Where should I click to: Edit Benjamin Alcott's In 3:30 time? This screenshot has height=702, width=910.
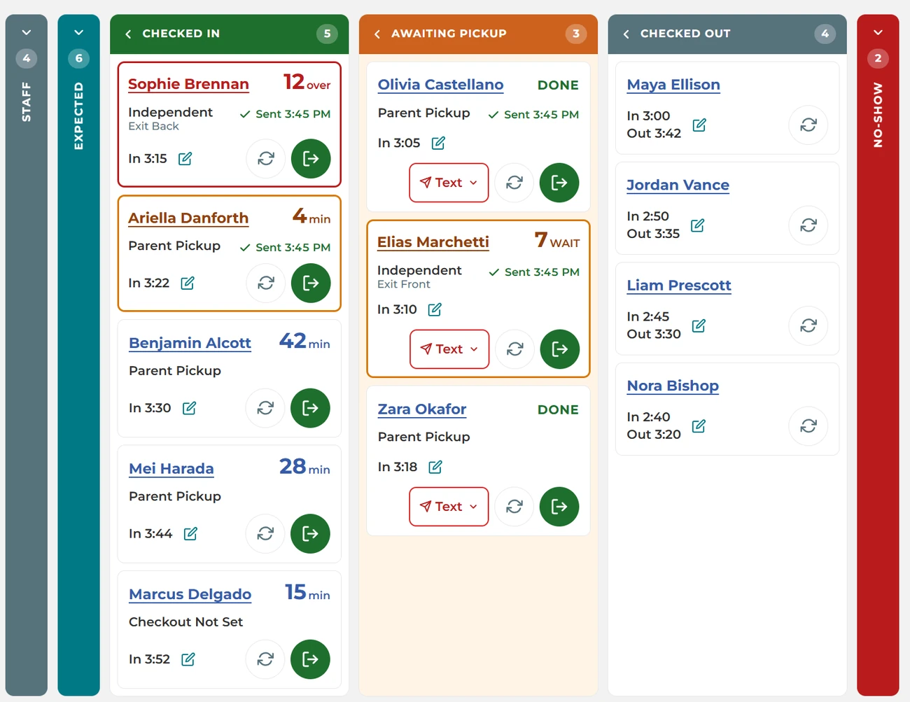(189, 408)
